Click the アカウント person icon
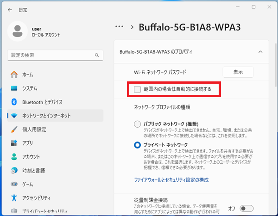This screenshot has height=216, width=278. coord(14,157)
